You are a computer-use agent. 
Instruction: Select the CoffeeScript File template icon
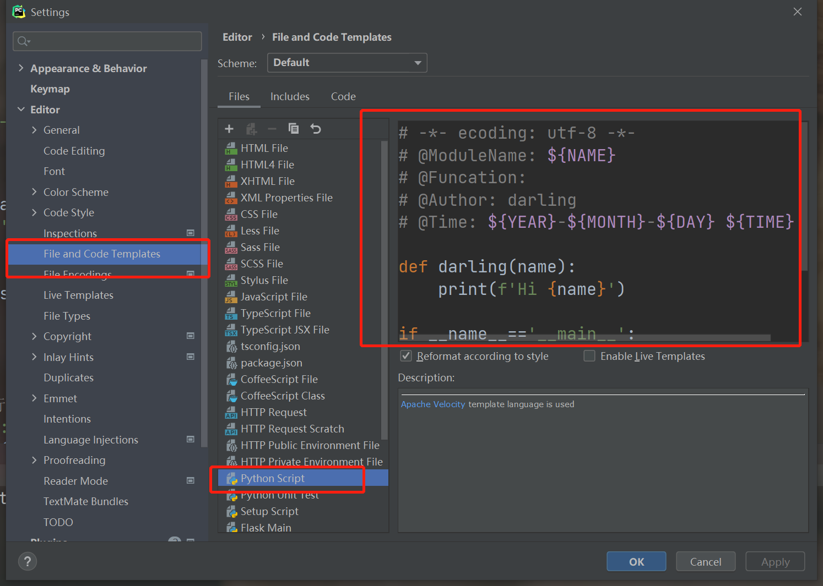click(x=232, y=380)
